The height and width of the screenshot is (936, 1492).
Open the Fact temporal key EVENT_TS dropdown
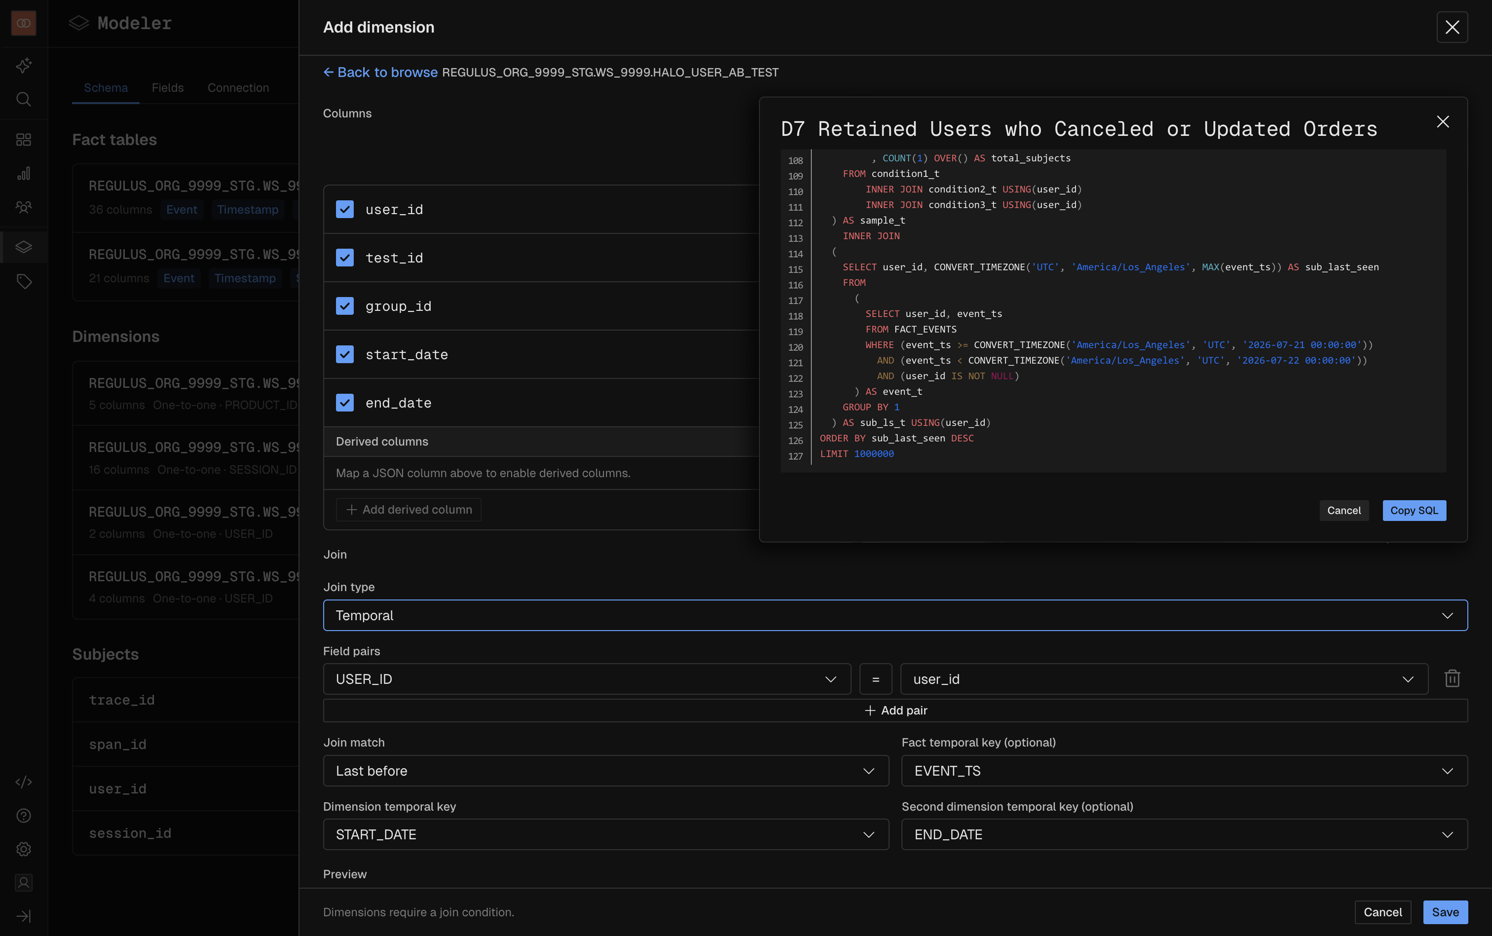click(1185, 771)
